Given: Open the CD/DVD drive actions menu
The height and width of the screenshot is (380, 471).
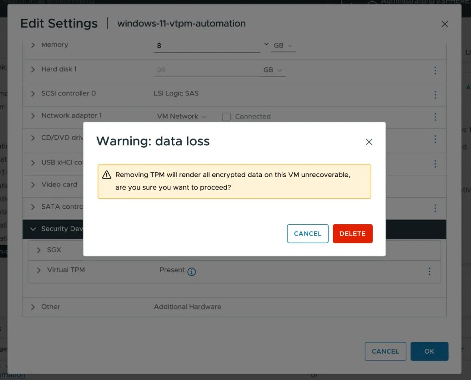Looking at the screenshot, I should pos(435,139).
